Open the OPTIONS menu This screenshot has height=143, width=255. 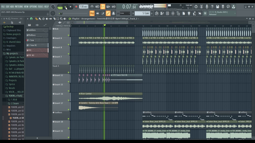coord(33,7)
